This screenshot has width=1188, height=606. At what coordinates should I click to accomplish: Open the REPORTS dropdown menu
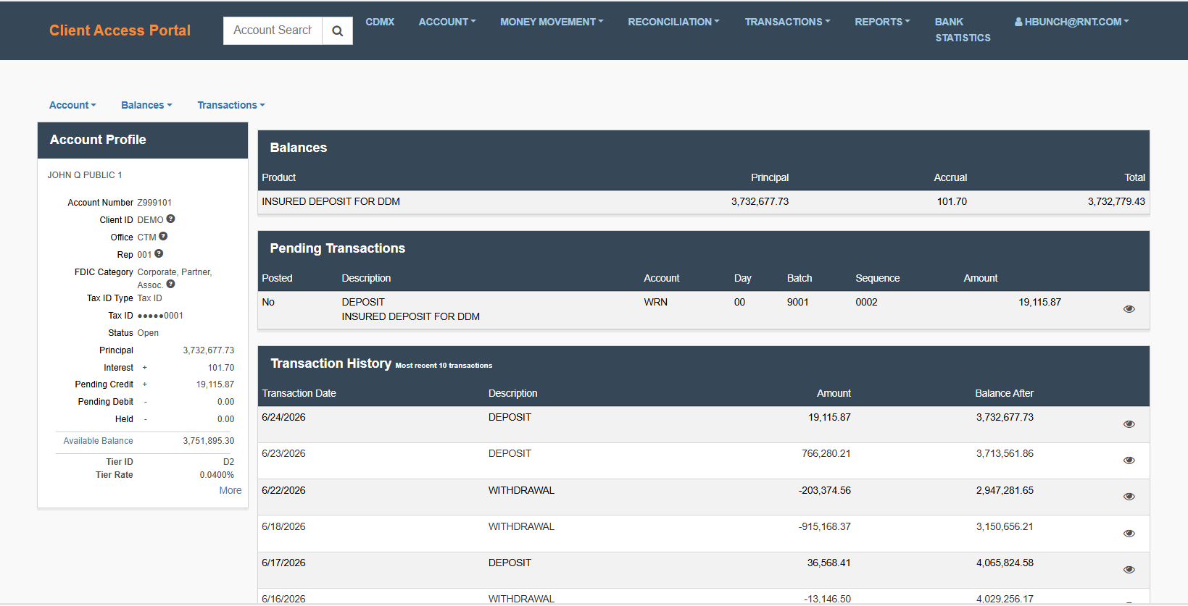tap(882, 22)
